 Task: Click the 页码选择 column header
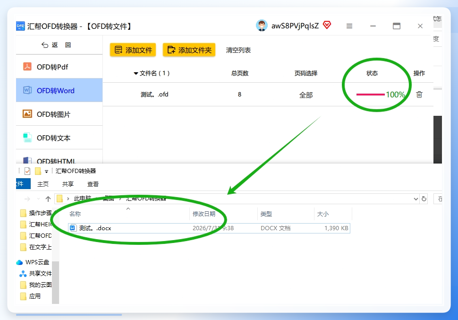coord(306,73)
